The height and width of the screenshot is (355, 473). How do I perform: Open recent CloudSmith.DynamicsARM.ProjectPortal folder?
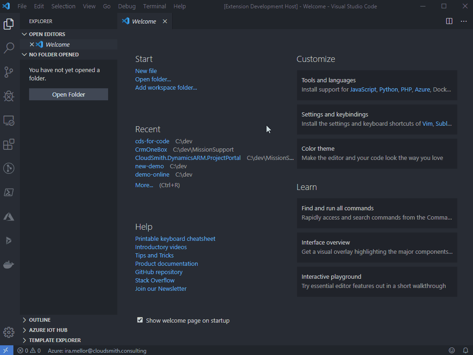click(188, 158)
